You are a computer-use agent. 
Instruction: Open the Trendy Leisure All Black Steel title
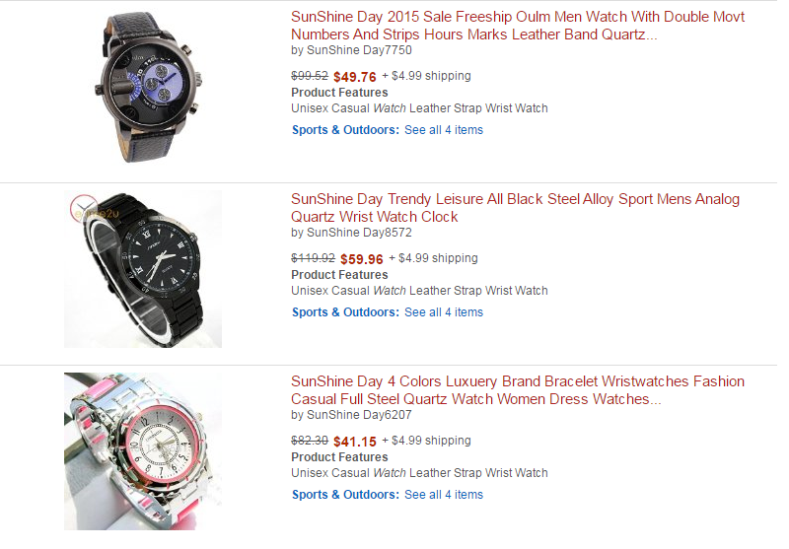coord(515,208)
